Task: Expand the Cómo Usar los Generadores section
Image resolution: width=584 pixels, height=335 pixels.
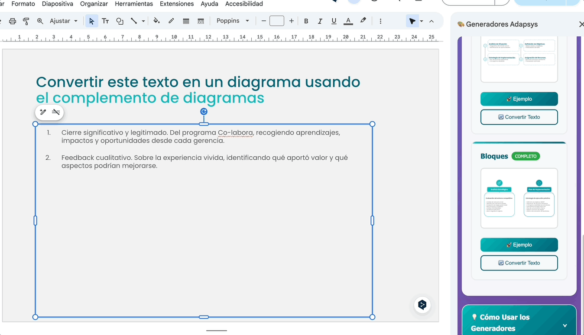Action: (565, 325)
